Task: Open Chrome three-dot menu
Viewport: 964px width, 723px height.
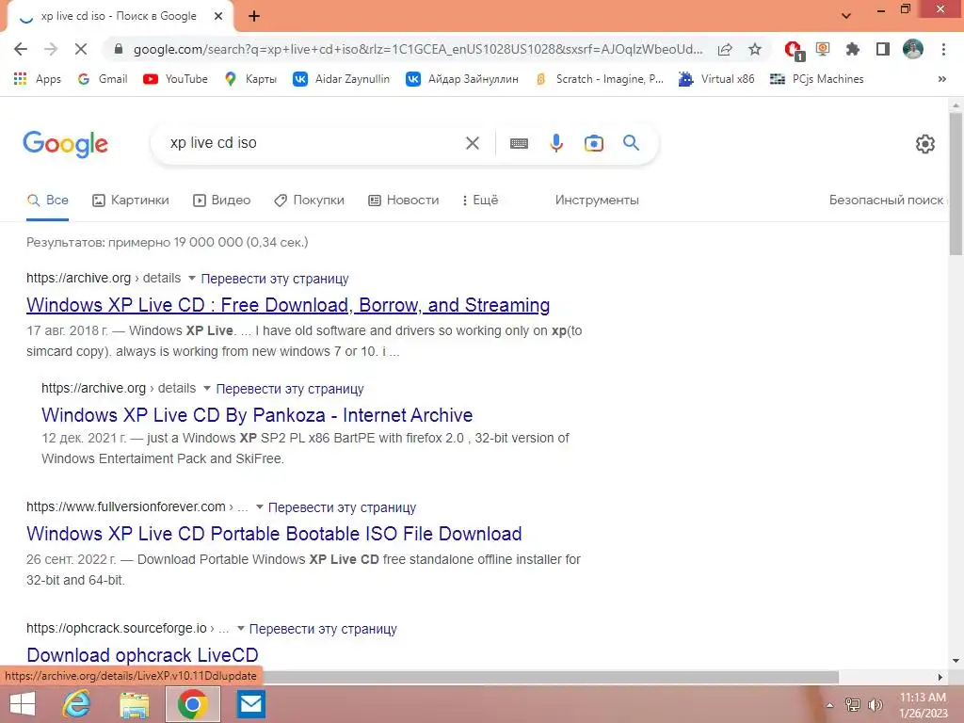Action: (x=943, y=49)
